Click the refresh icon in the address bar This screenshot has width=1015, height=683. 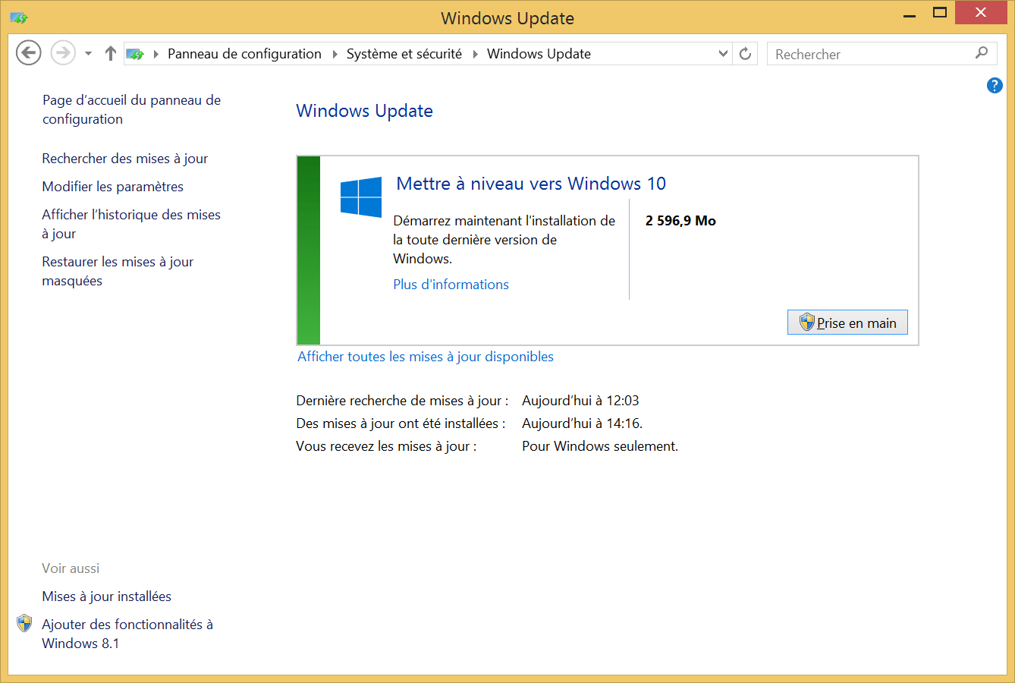745,54
